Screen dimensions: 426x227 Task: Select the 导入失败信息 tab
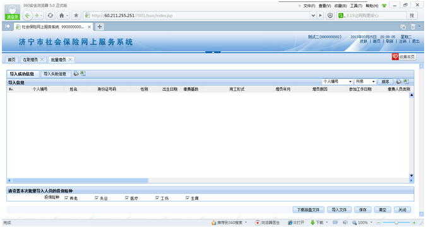click(55, 74)
